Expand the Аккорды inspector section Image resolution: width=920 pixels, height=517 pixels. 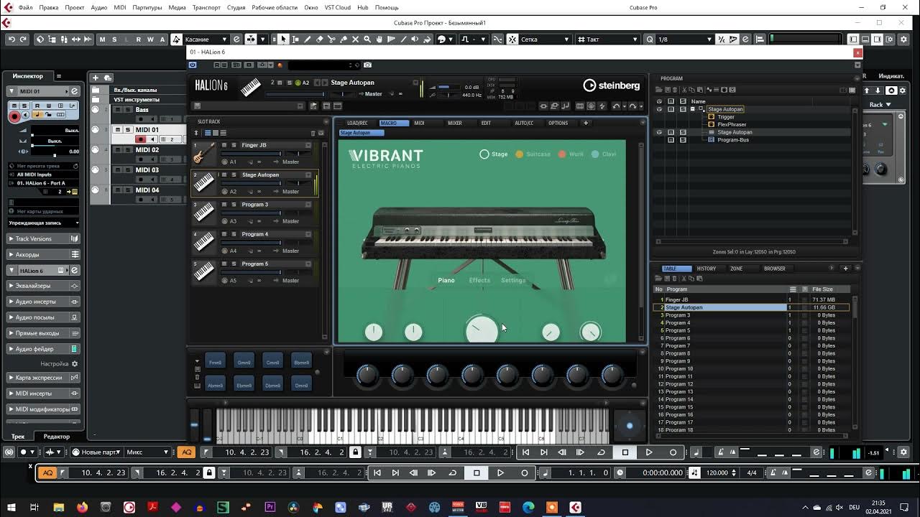[x=43, y=254]
